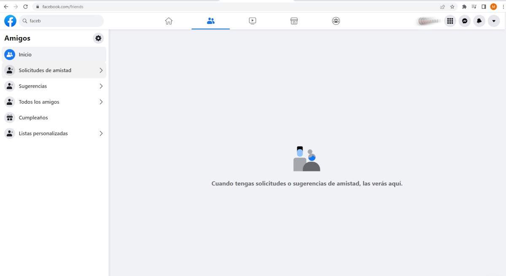Open the notifications bell icon
506x276 pixels.
click(x=479, y=21)
